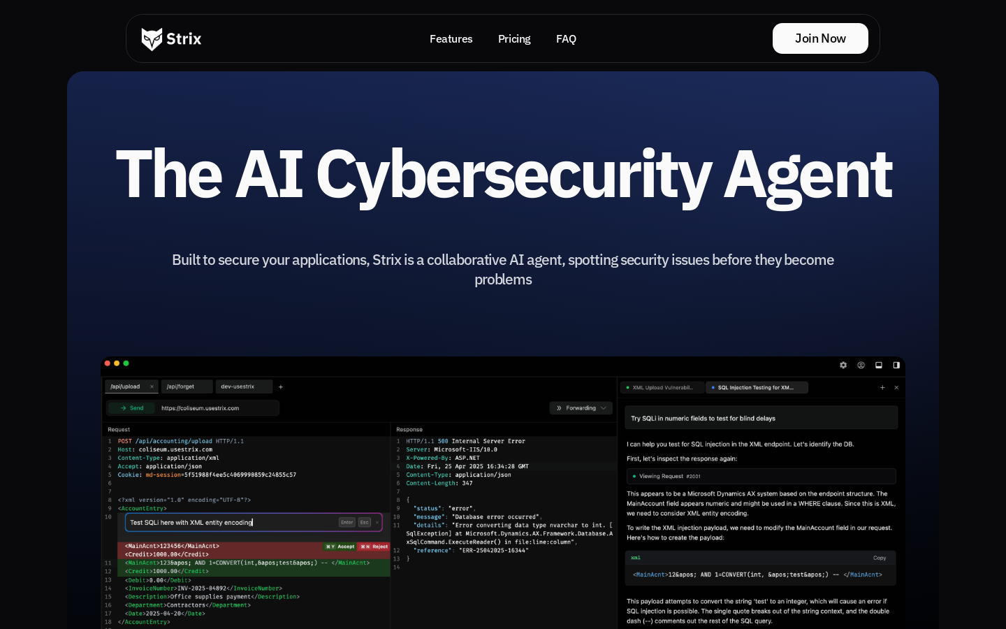The height and width of the screenshot is (629, 1006).
Task: Toggle the right sidebar layout icon
Action: 896,365
